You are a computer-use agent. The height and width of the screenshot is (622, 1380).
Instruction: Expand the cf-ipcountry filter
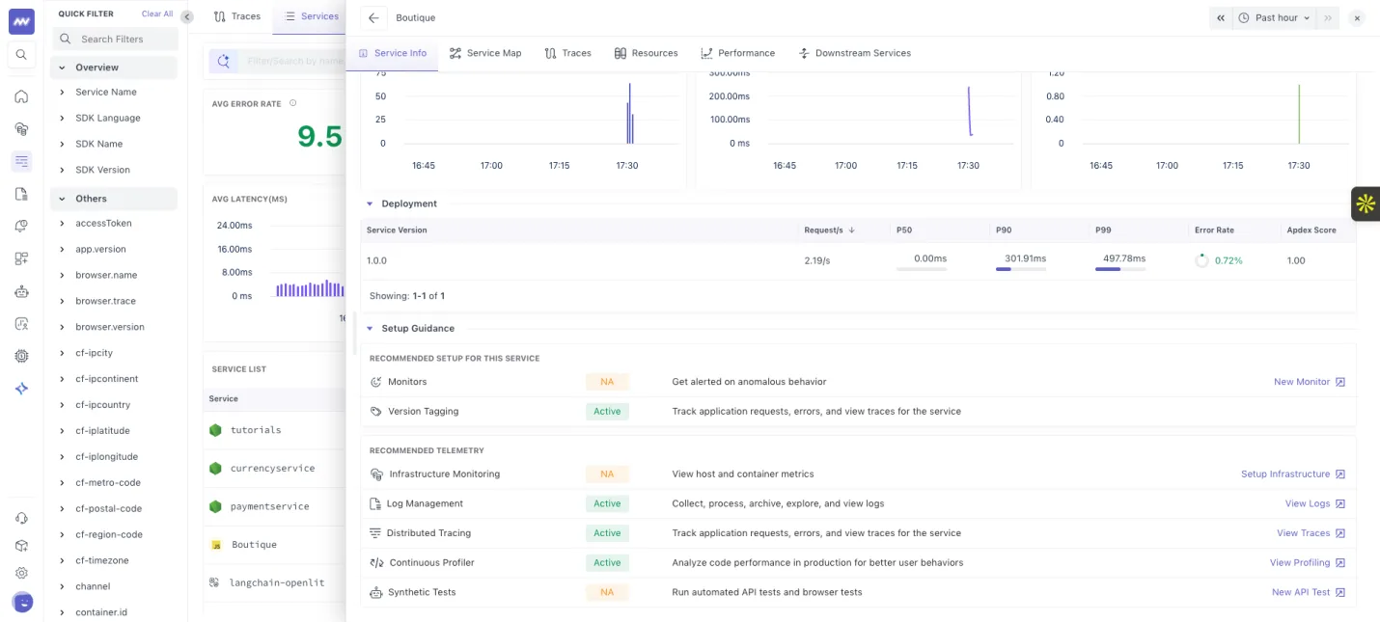pyautogui.click(x=62, y=406)
